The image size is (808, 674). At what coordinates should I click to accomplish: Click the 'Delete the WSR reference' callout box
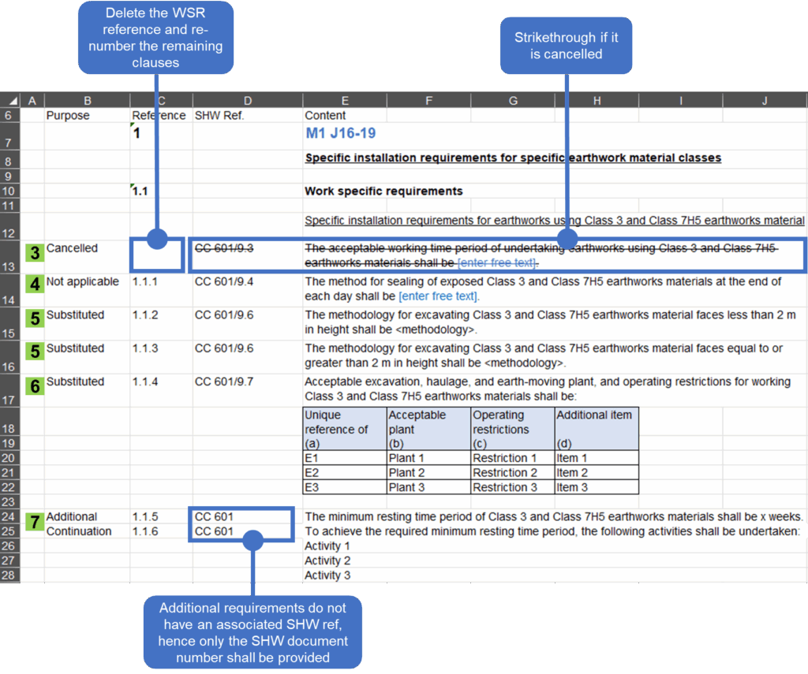click(x=155, y=38)
